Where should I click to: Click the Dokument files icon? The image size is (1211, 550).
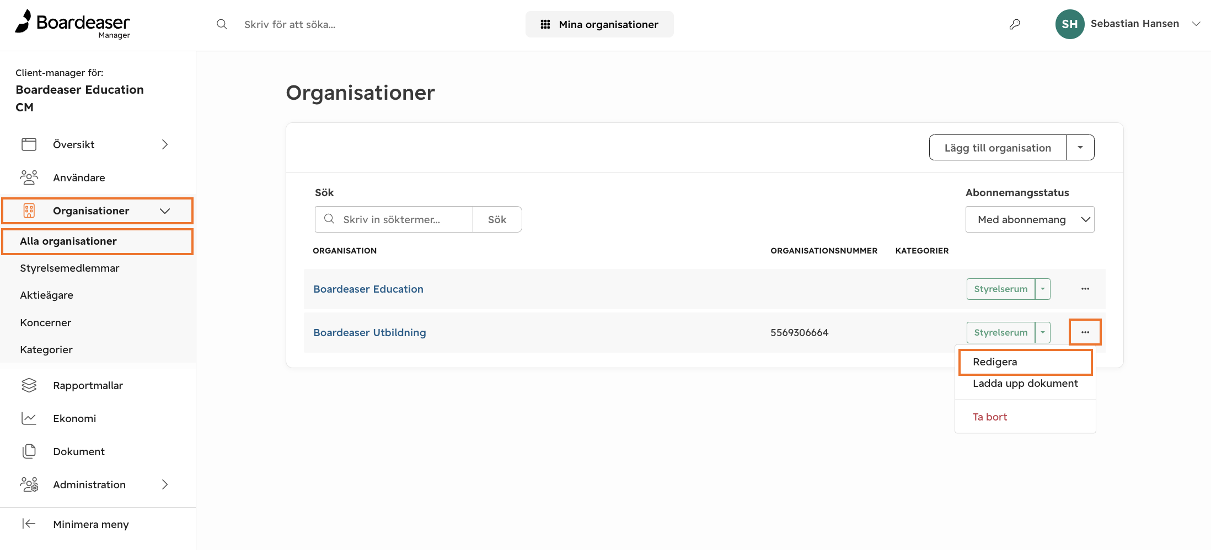click(x=29, y=451)
